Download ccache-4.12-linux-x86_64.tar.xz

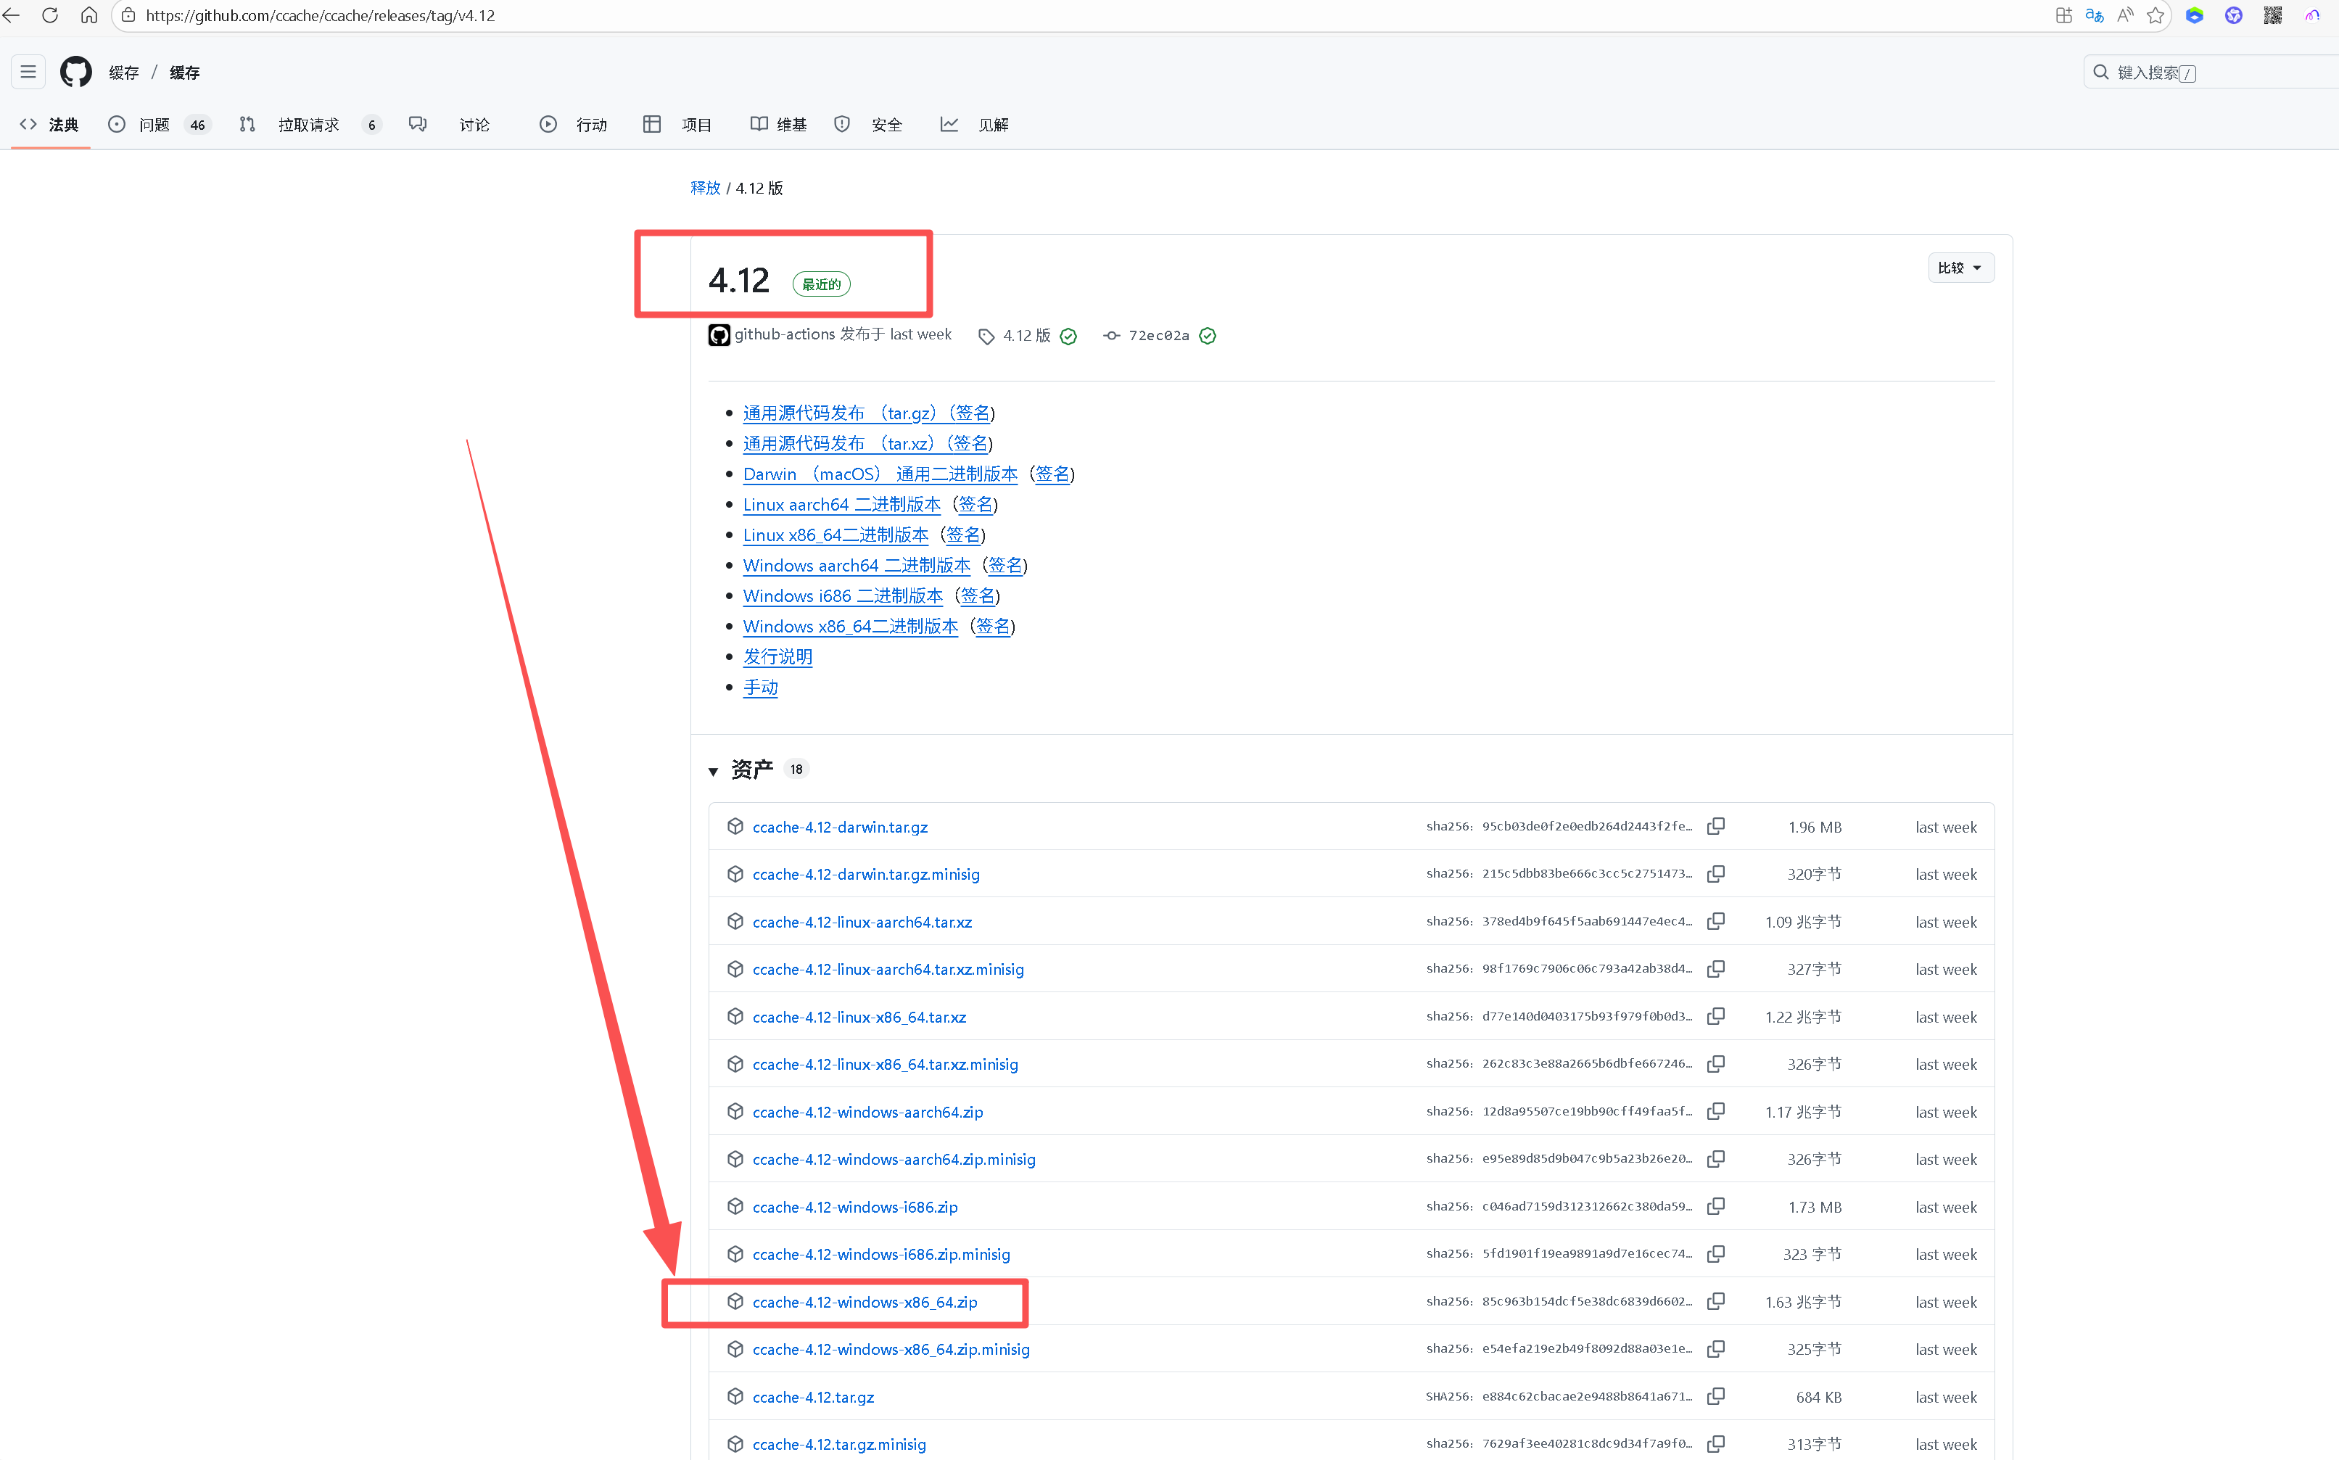(859, 1017)
